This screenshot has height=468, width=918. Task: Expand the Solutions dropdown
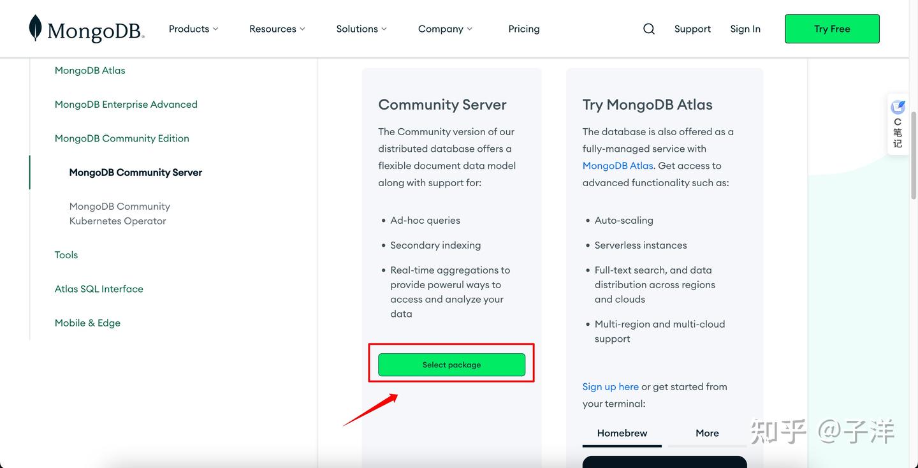(x=361, y=29)
